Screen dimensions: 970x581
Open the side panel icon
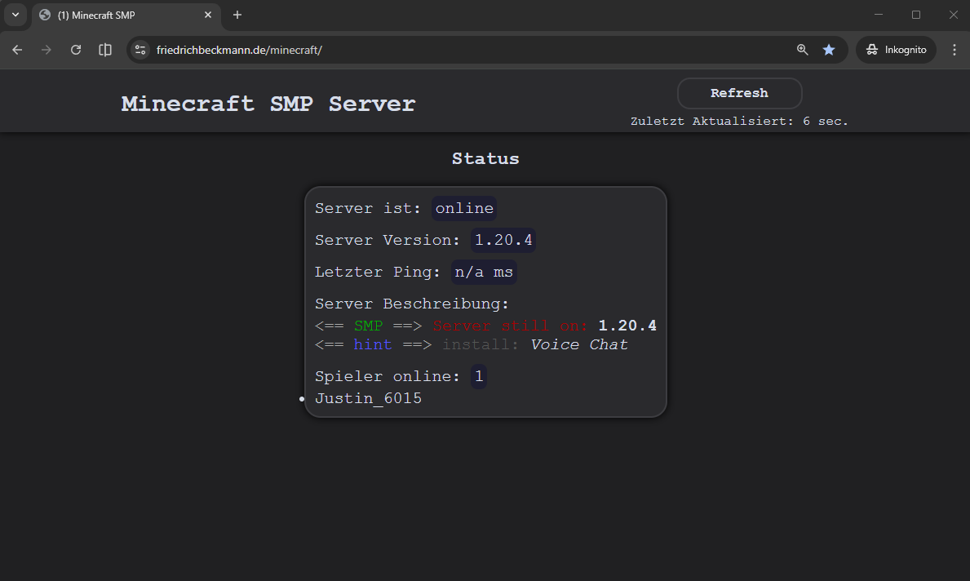(105, 50)
